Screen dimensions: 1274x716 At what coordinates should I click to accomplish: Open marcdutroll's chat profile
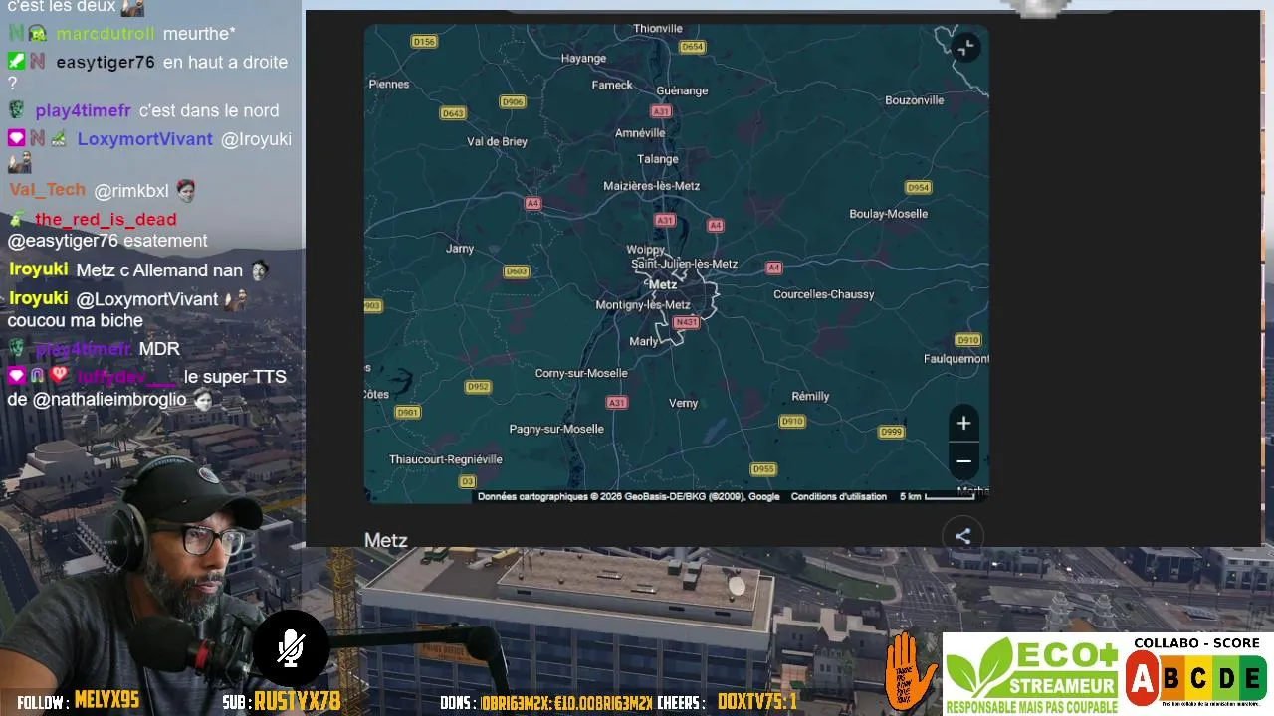[x=106, y=34]
